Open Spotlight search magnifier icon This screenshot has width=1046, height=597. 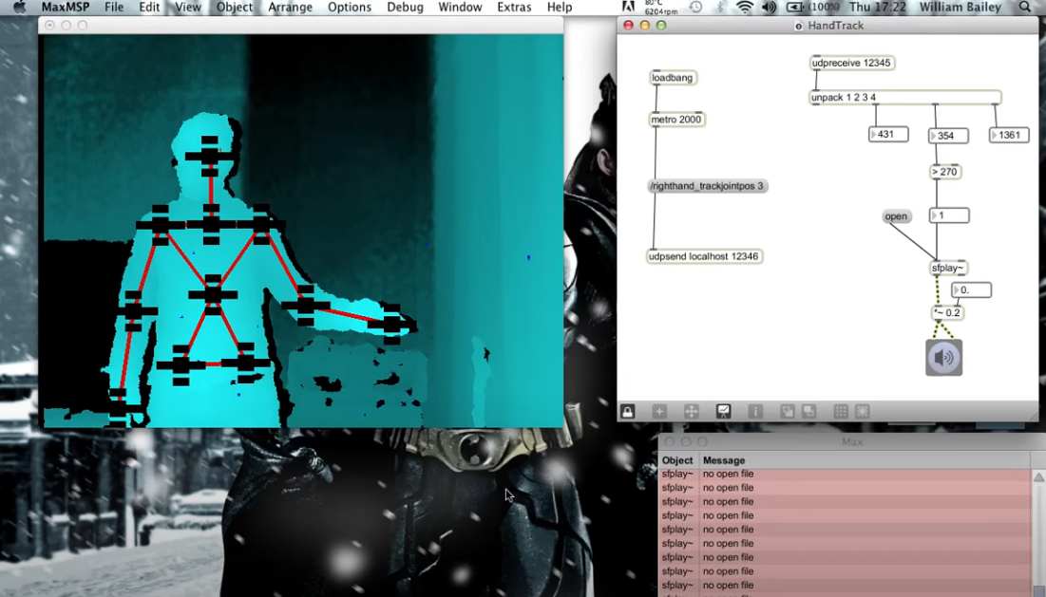(1025, 8)
